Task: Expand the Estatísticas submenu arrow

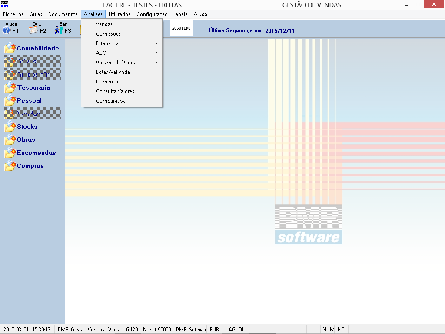Action: point(156,43)
